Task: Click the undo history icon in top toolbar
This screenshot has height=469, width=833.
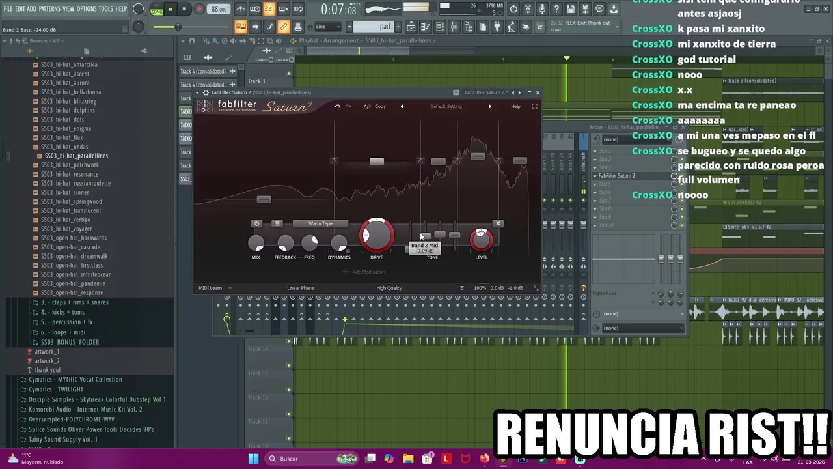Action: coord(513,9)
